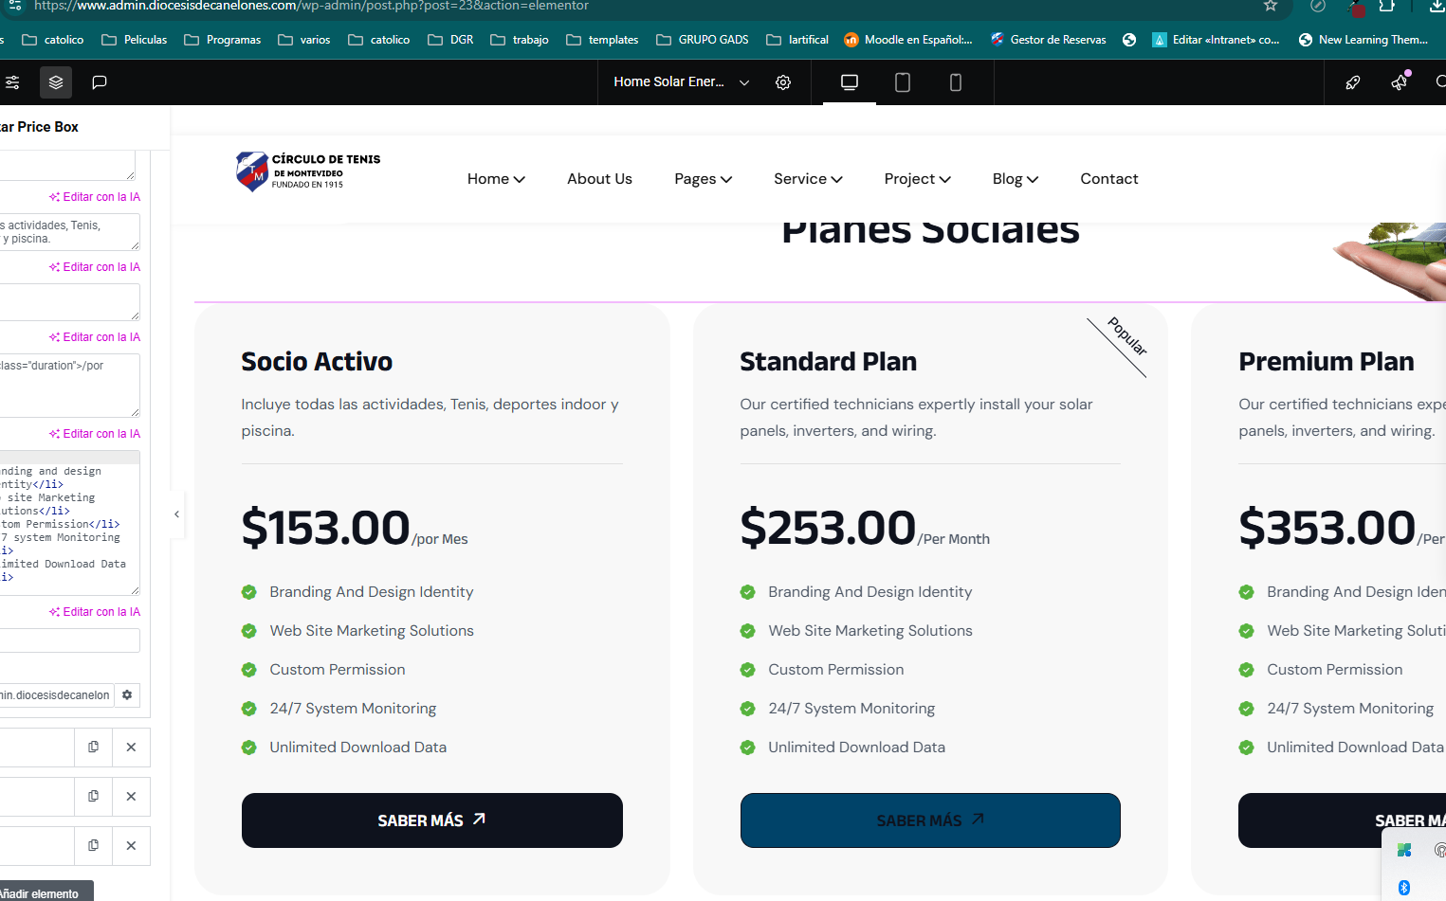Click the rocket icon in the top bar

(x=1353, y=82)
